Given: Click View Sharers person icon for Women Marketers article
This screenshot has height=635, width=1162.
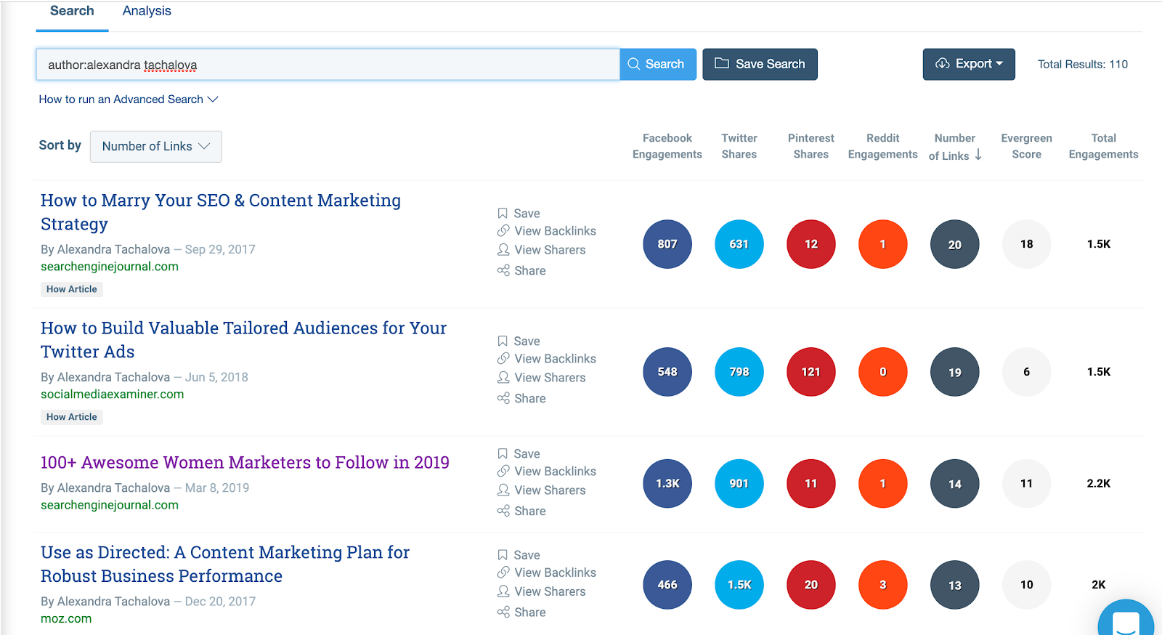Looking at the screenshot, I should [x=503, y=490].
